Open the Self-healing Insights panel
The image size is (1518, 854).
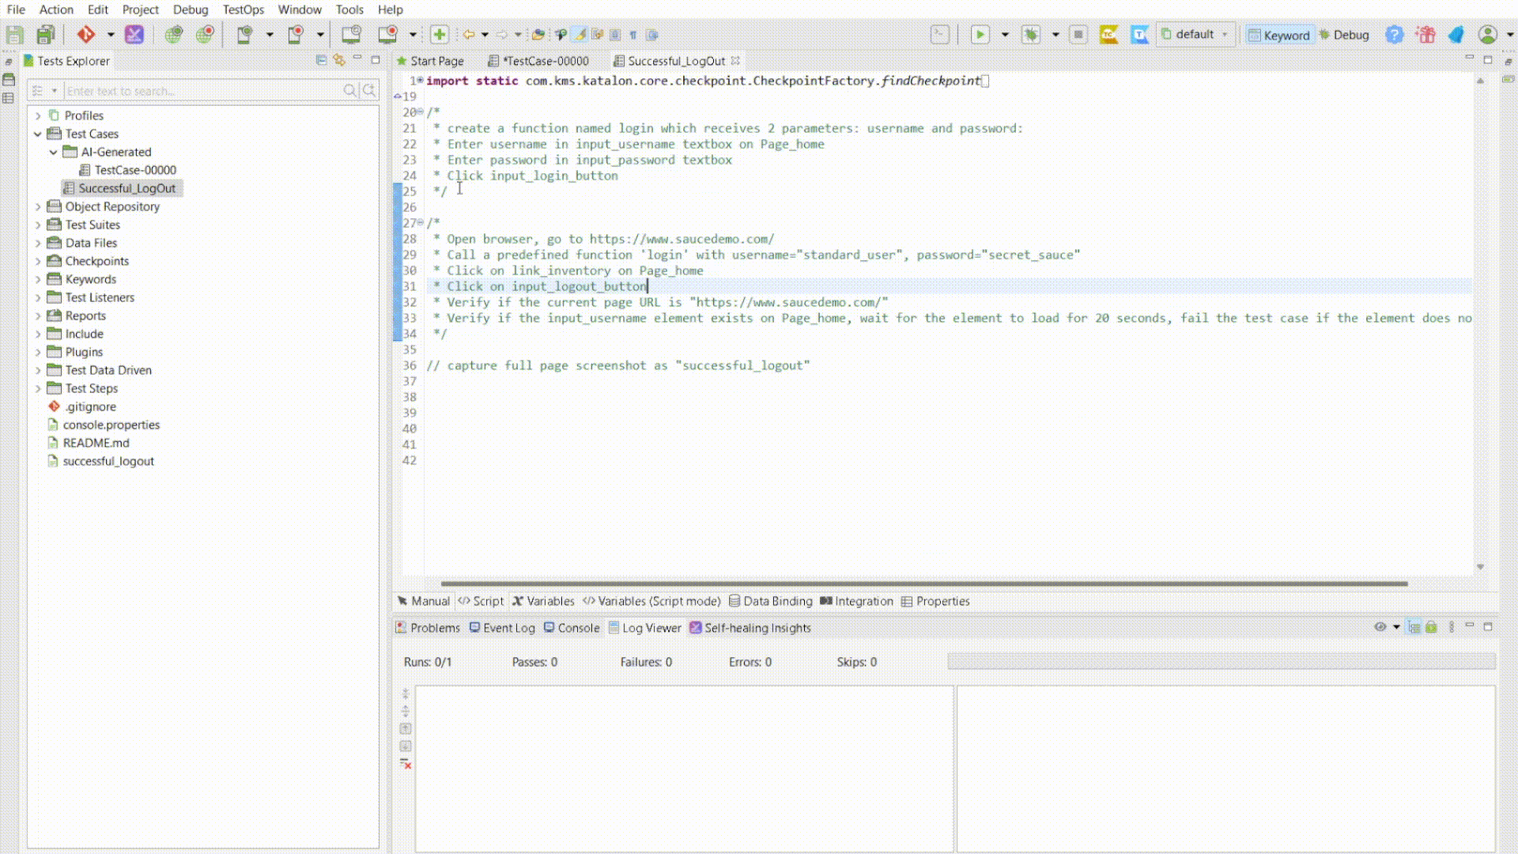tap(757, 627)
